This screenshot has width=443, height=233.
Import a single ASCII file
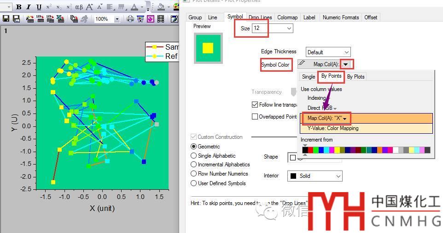40,19
